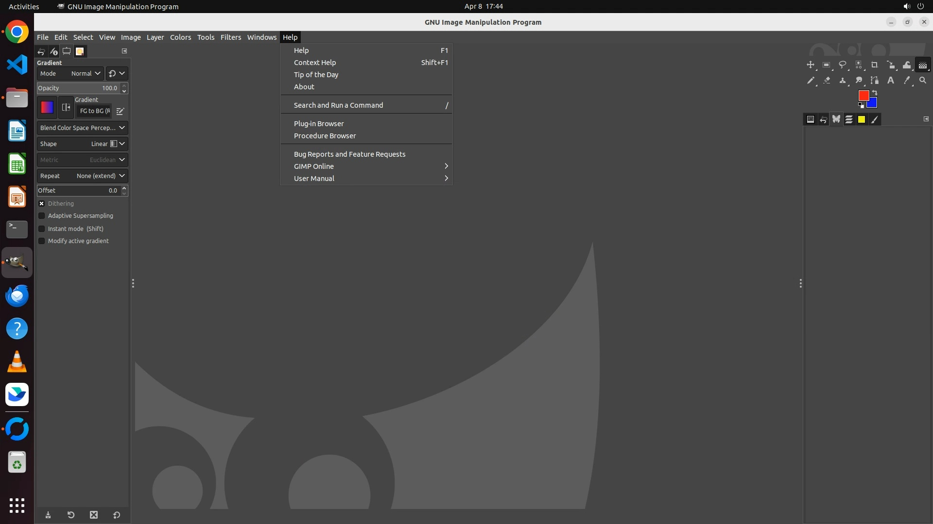
Task: Open the Filters menu
Action: [230, 37]
